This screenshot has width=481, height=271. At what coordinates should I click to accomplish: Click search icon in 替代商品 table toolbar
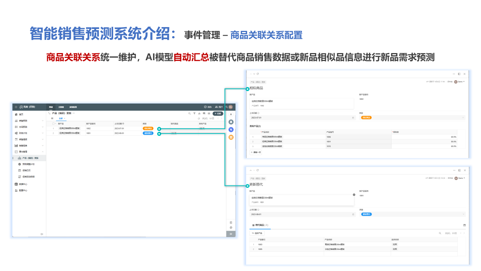[x=440, y=233]
